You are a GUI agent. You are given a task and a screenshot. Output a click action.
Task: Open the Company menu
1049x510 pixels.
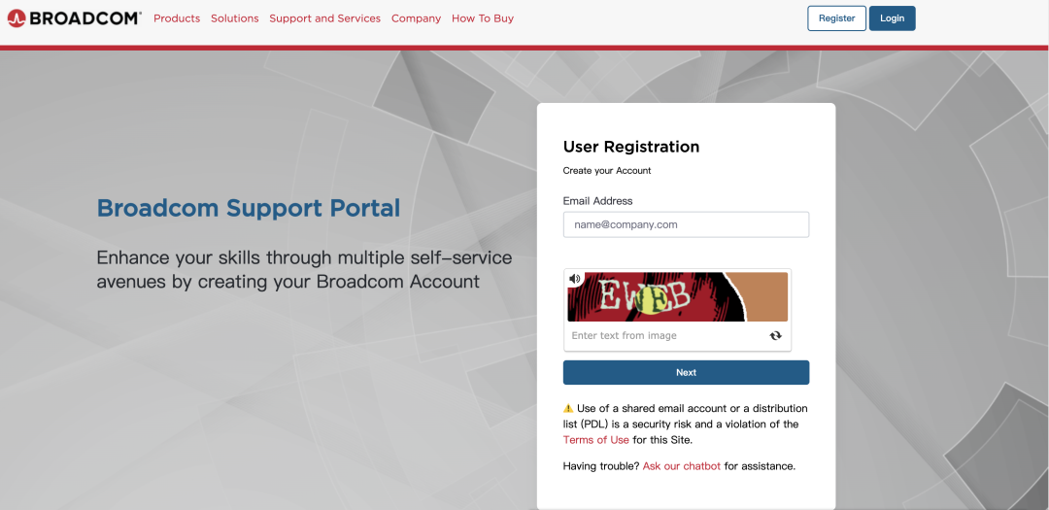[x=416, y=18]
